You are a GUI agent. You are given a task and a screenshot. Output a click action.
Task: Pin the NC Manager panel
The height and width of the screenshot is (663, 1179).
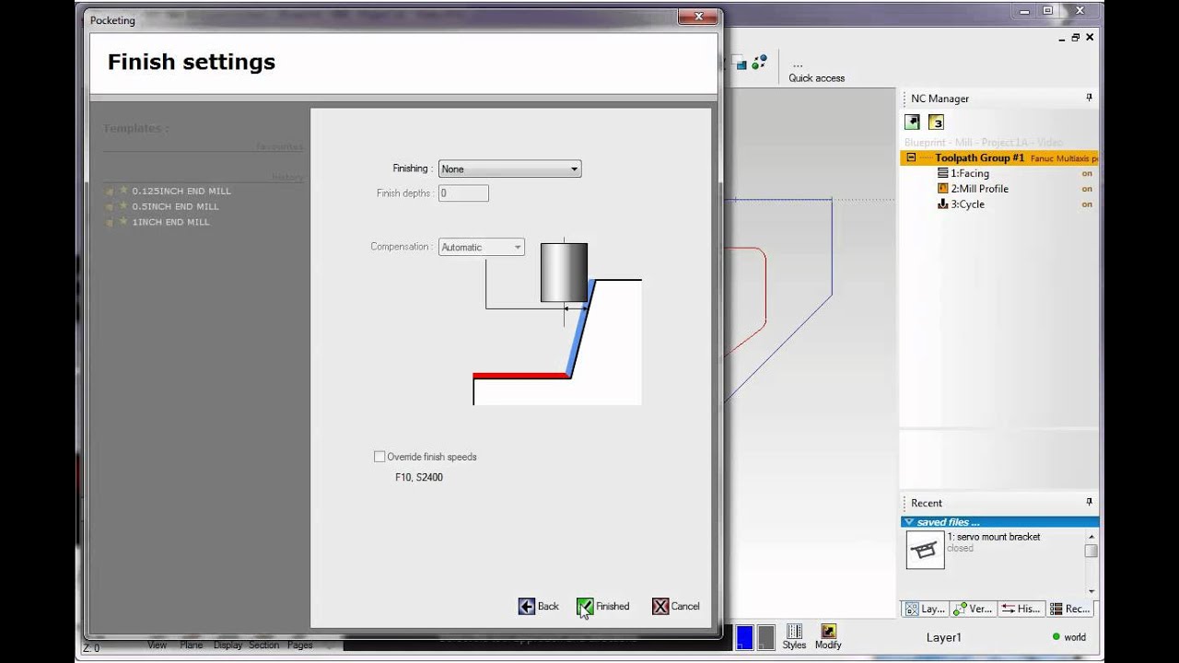pyautogui.click(x=1089, y=98)
